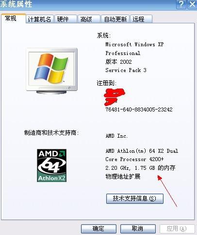Select the 高级 tab
Viewport: 197px width, 235px height.
coord(89,19)
